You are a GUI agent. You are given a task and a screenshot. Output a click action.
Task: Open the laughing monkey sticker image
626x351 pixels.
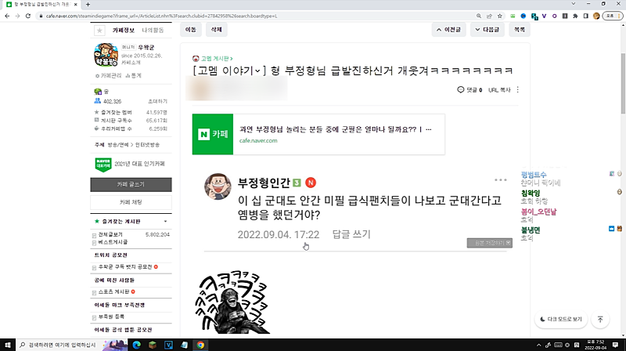coord(232,302)
